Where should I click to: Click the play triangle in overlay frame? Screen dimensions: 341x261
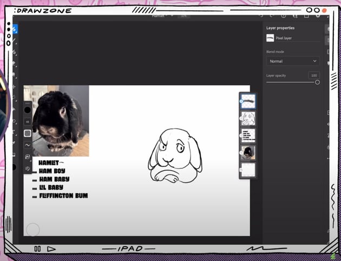[x=51, y=249]
